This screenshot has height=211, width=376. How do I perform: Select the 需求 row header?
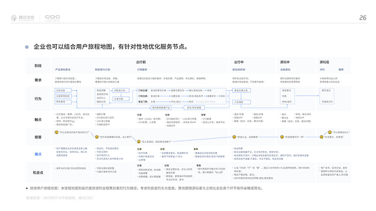click(x=38, y=80)
